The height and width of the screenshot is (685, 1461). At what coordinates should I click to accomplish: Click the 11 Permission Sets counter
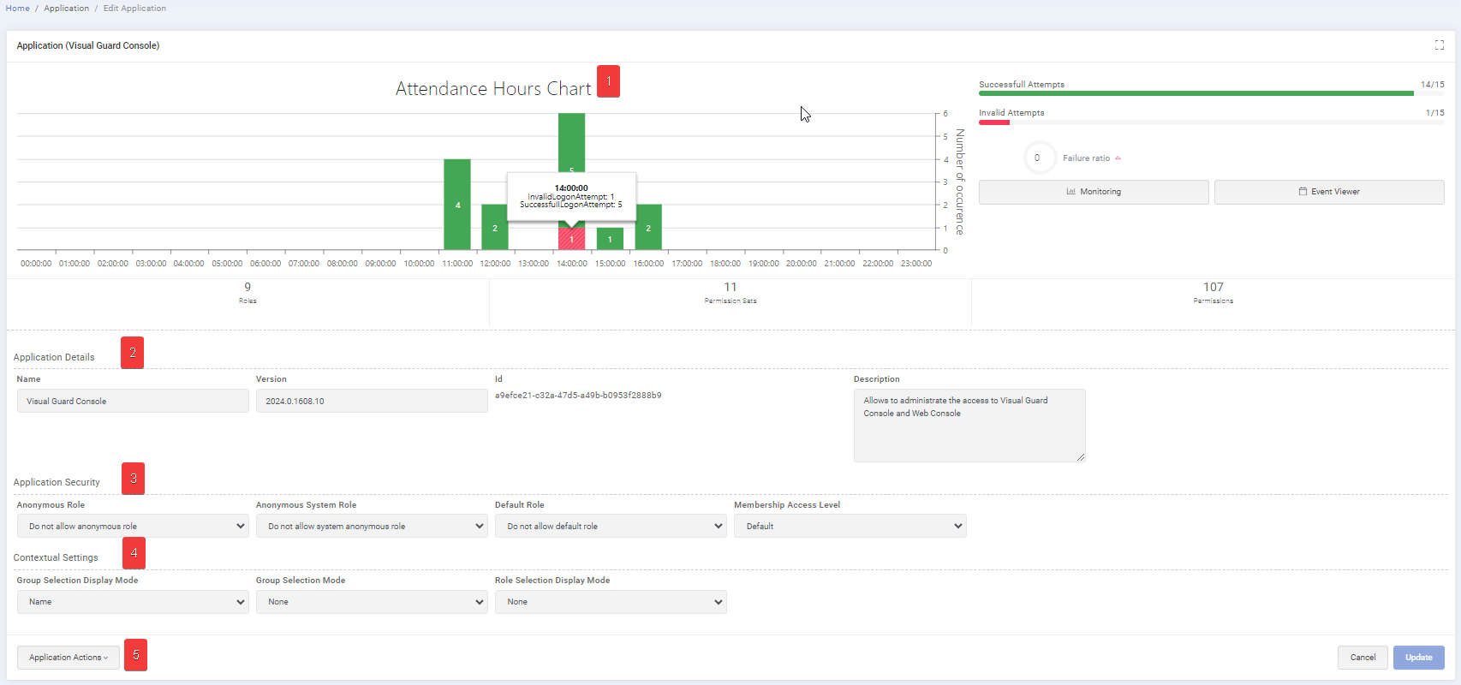click(x=730, y=292)
